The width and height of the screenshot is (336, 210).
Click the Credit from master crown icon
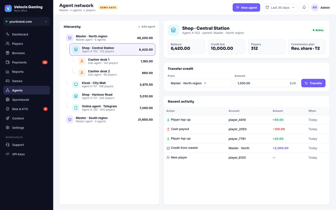click(x=168, y=148)
